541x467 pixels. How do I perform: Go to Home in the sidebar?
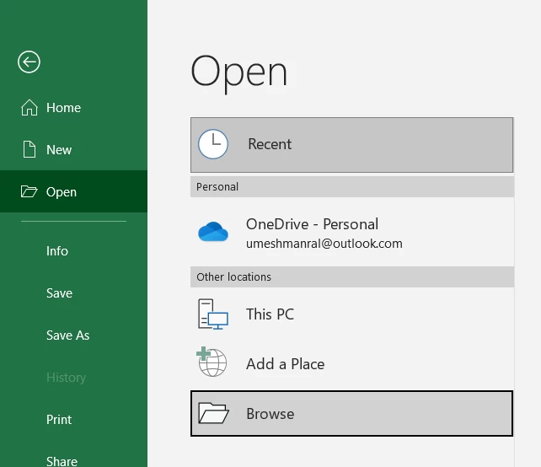[x=73, y=107]
